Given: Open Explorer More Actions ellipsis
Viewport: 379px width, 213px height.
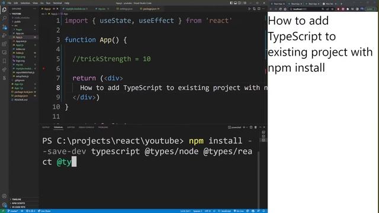Looking at the screenshot, I should point(34,9).
